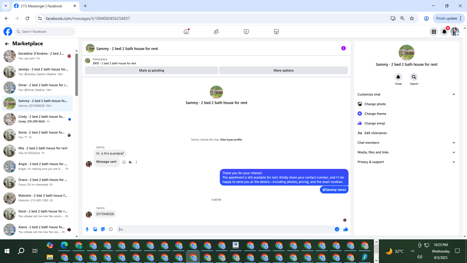Open the Sonia conversation

pos(37,135)
